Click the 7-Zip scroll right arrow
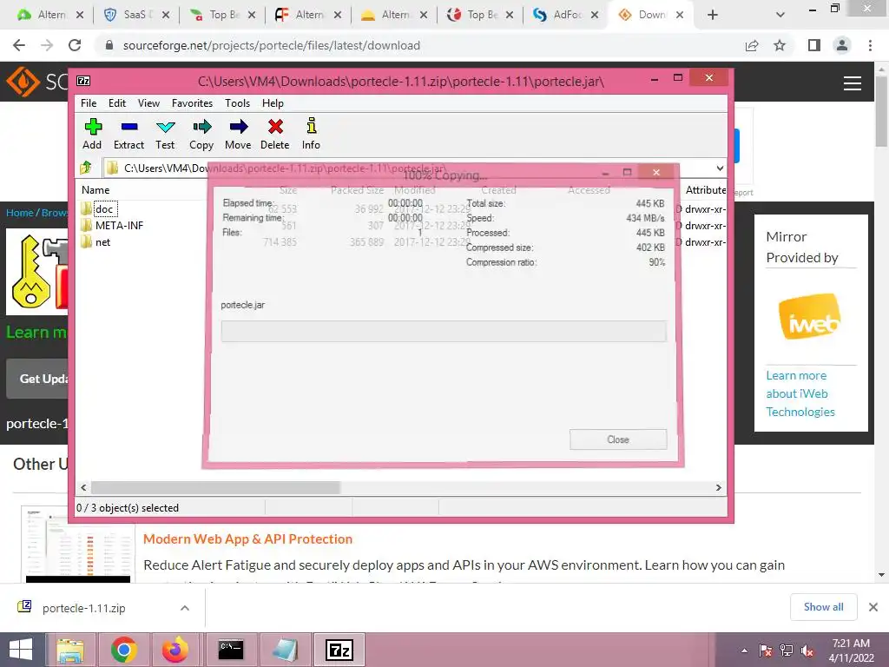 coord(718,488)
